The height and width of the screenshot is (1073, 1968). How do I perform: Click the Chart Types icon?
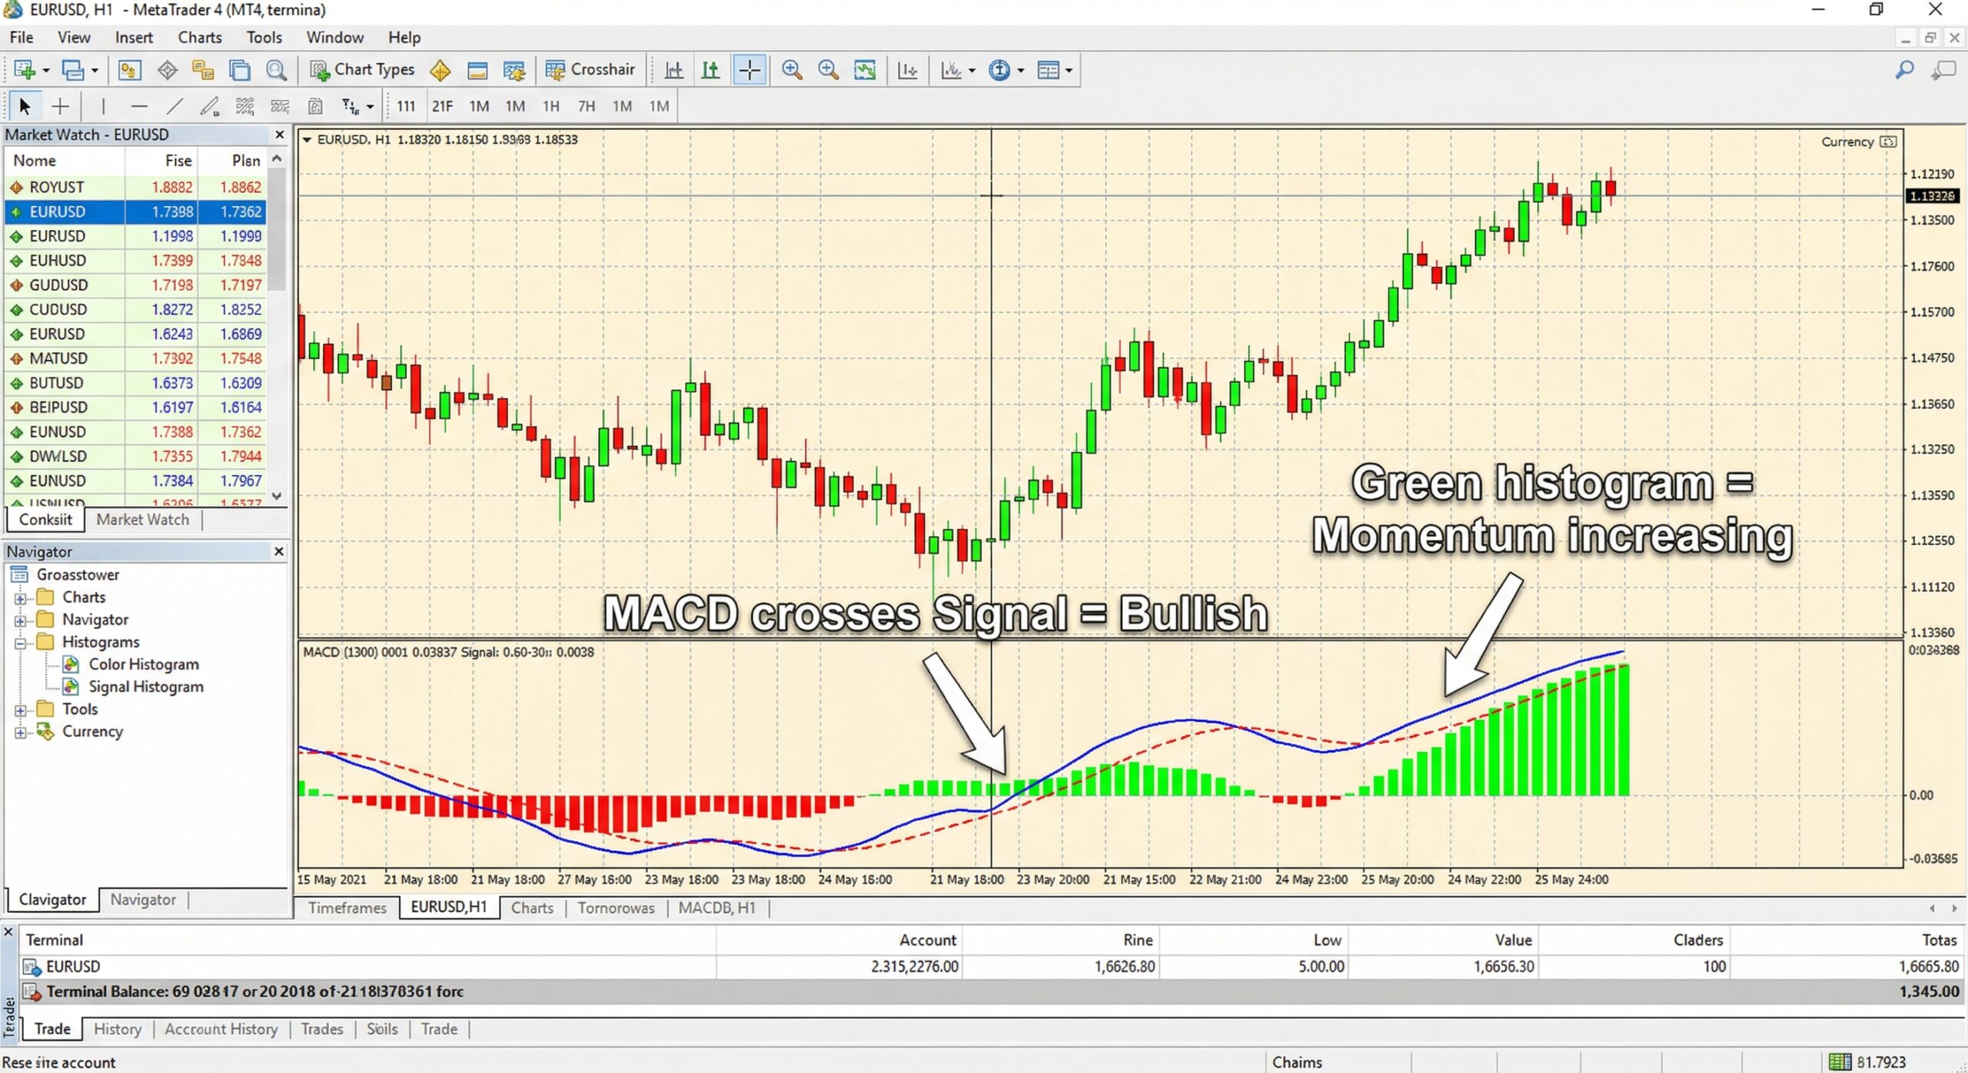coord(361,69)
